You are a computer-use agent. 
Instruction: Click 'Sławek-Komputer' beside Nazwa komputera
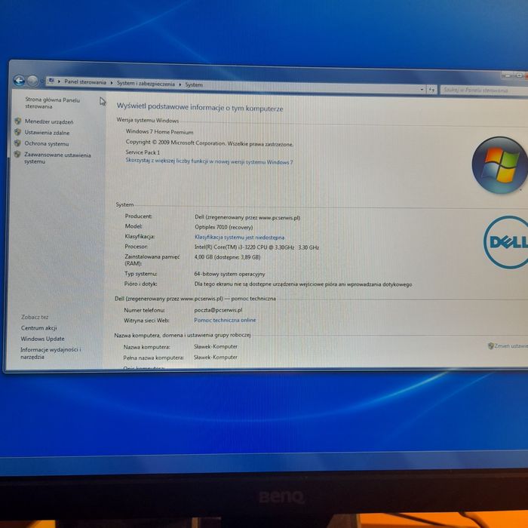pyautogui.click(x=216, y=346)
